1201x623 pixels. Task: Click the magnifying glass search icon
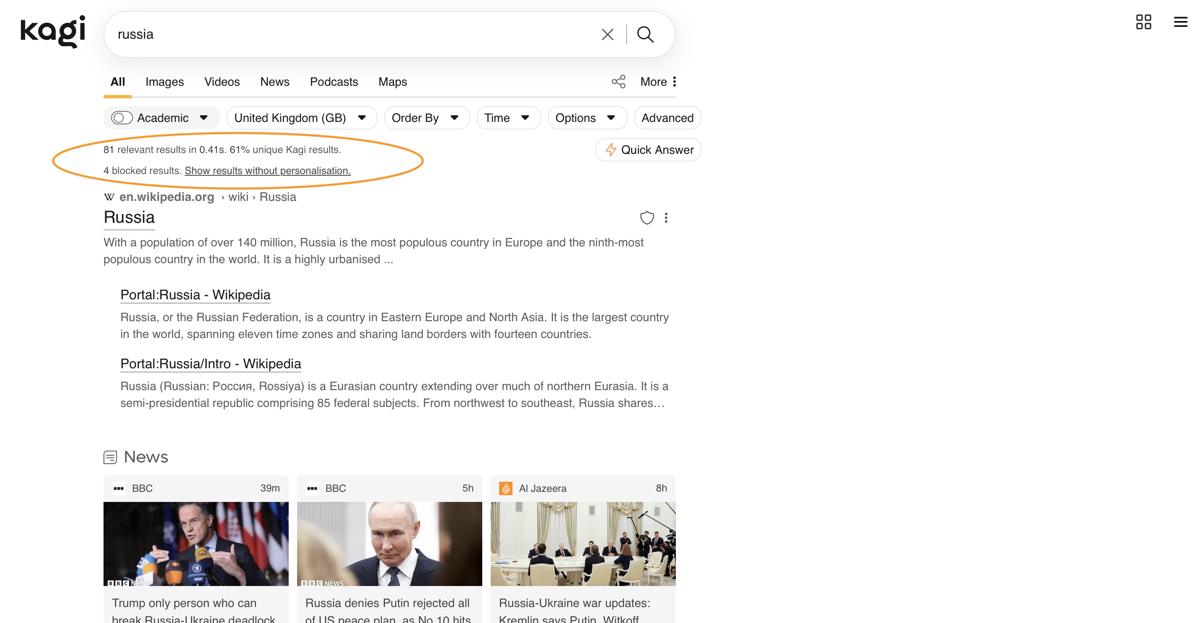[645, 34]
